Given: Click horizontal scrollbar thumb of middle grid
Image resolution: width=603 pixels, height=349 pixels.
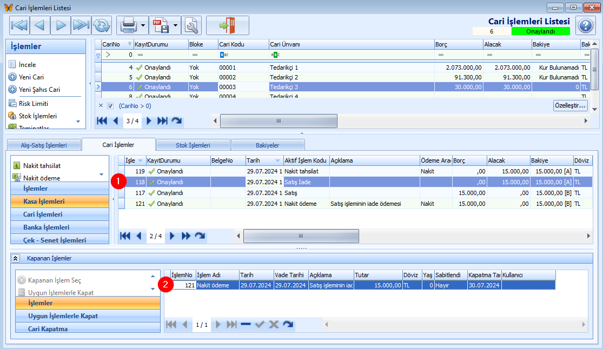Looking at the screenshot, I should pos(301,236).
